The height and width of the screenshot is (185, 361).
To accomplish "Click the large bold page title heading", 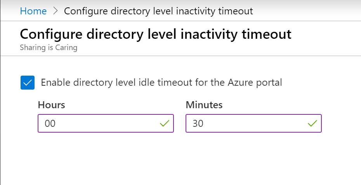I will click(x=156, y=34).
